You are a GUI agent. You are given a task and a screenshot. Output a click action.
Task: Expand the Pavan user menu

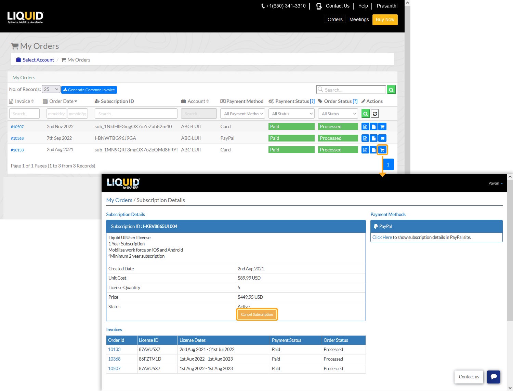pos(496,184)
